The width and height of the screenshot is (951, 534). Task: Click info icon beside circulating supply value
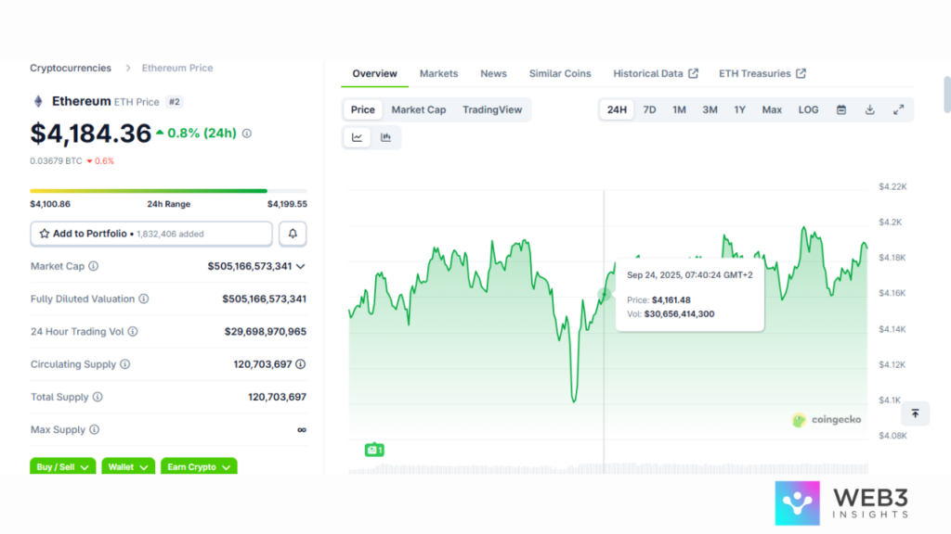pos(301,364)
